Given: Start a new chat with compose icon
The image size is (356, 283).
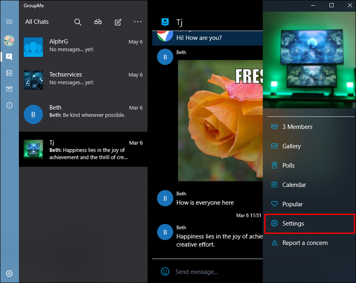Looking at the screenshot, I should coord(118,22).
